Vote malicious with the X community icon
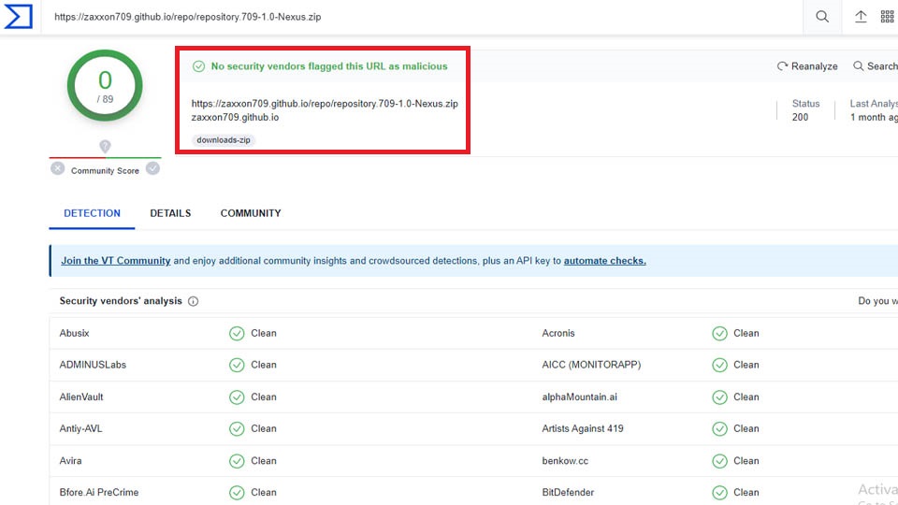 tap(57, 168)
